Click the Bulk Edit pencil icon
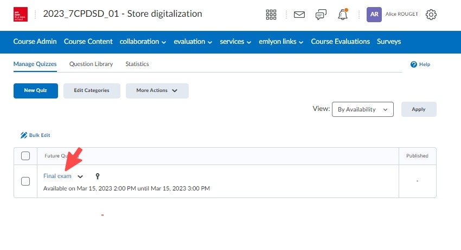This screenshot has width=461, height=250. click(24, 135)
